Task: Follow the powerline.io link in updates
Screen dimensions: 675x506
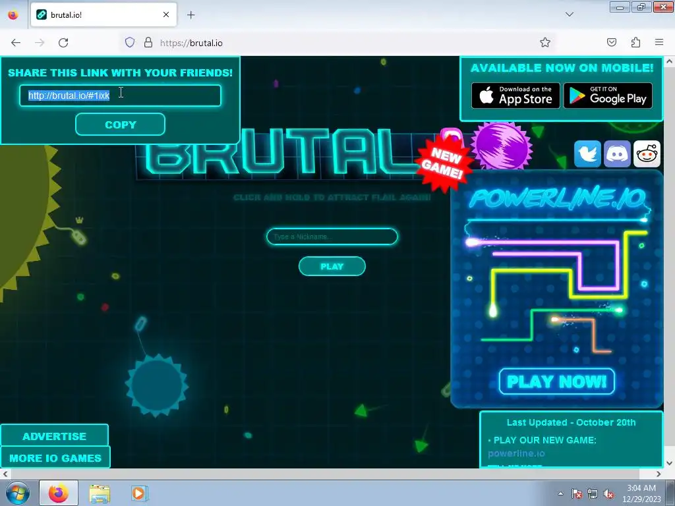Action: click(516, 453)
